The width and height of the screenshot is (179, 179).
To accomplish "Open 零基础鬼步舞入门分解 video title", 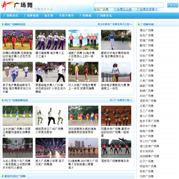I will coord(50,89).
